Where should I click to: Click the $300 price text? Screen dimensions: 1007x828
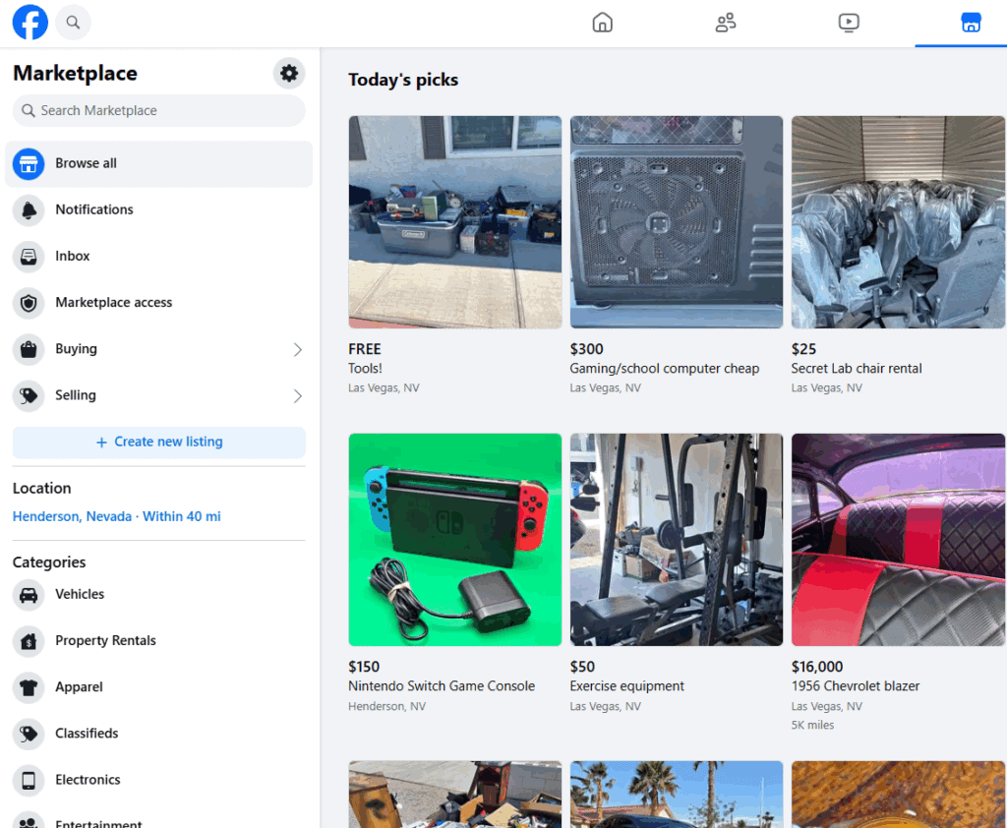587,349
